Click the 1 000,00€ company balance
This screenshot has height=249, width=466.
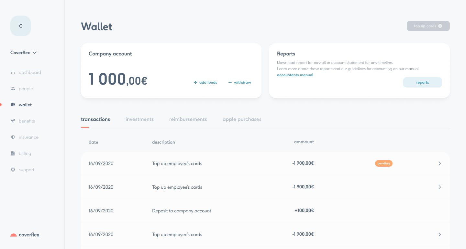click(118, 79)
